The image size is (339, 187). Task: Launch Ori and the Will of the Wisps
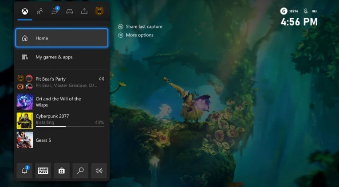58,101
